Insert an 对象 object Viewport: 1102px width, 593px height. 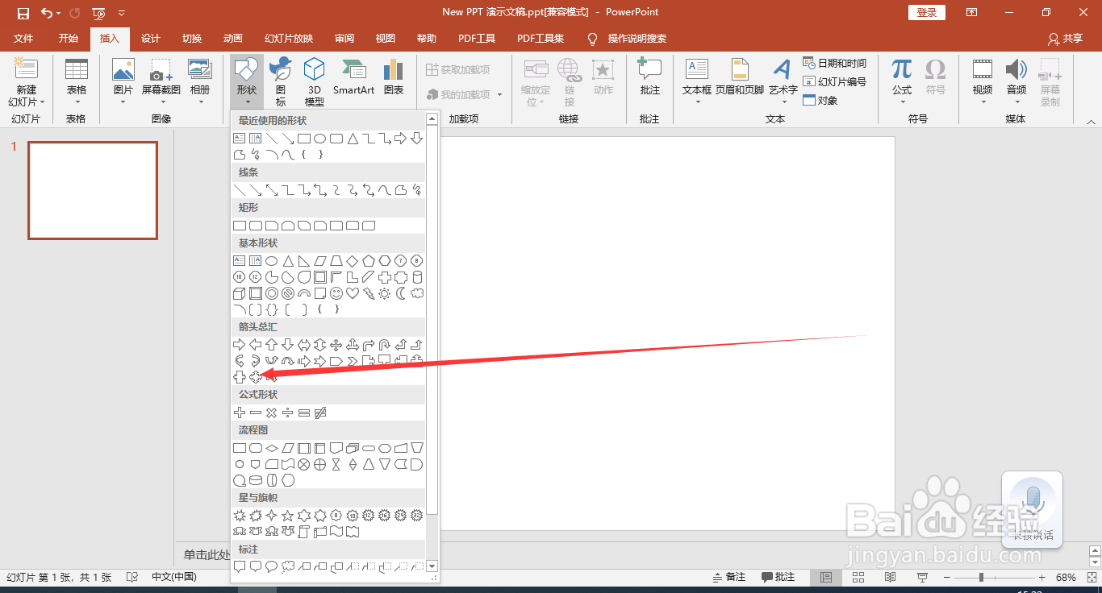tap(820, 100)
